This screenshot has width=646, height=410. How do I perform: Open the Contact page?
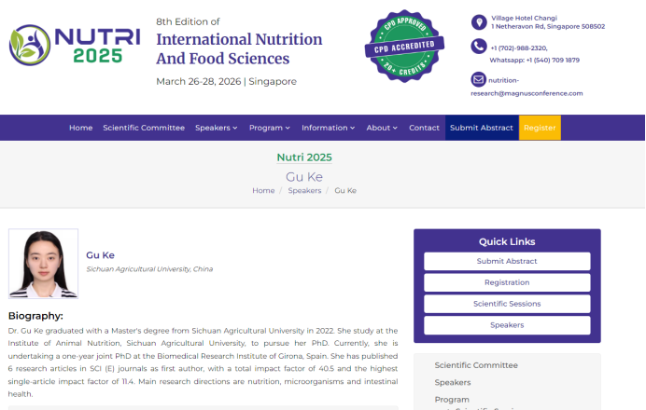click(424, 128)
